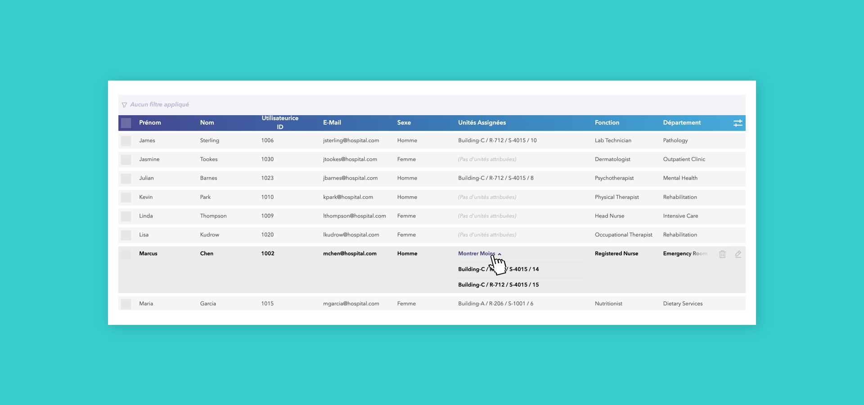Sort by the Département column header

pos(681,122)
